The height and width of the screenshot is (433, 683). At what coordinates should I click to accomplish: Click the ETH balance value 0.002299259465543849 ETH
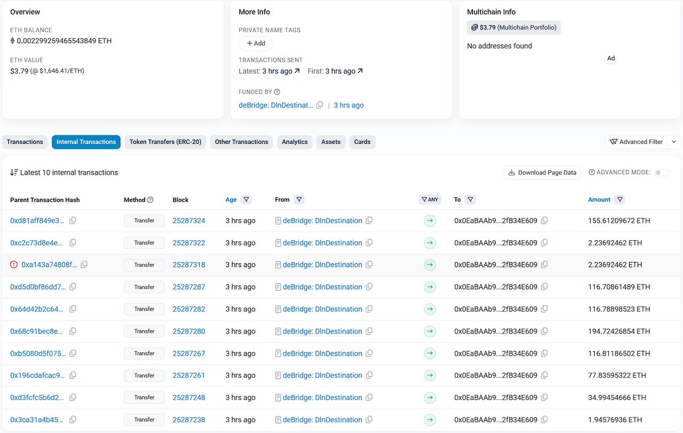[x=64, y=41]
